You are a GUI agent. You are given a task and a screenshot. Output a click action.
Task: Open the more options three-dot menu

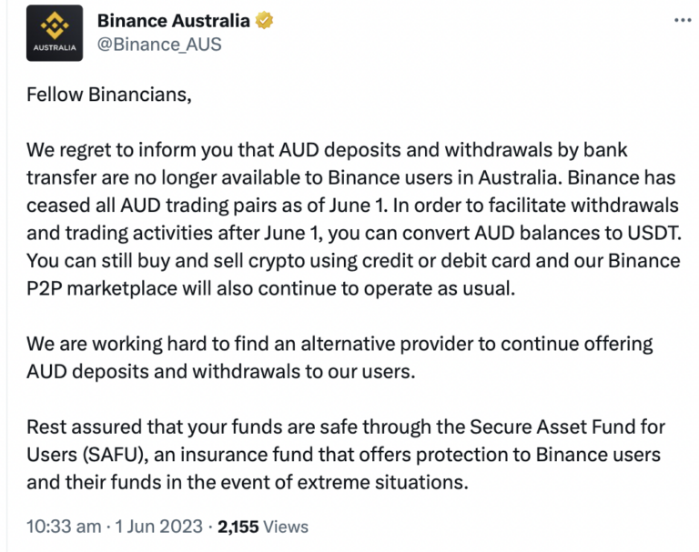coord(682,20)
